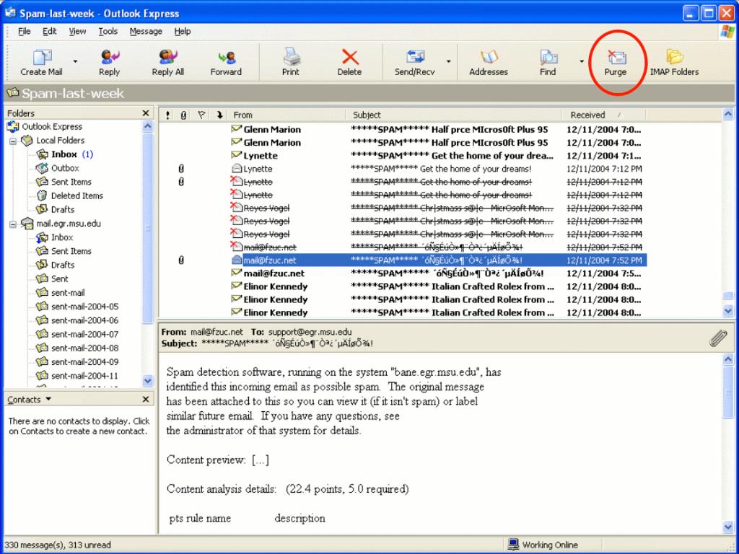
Task: Close the Folders pane
Action: [x=146, y=113]
